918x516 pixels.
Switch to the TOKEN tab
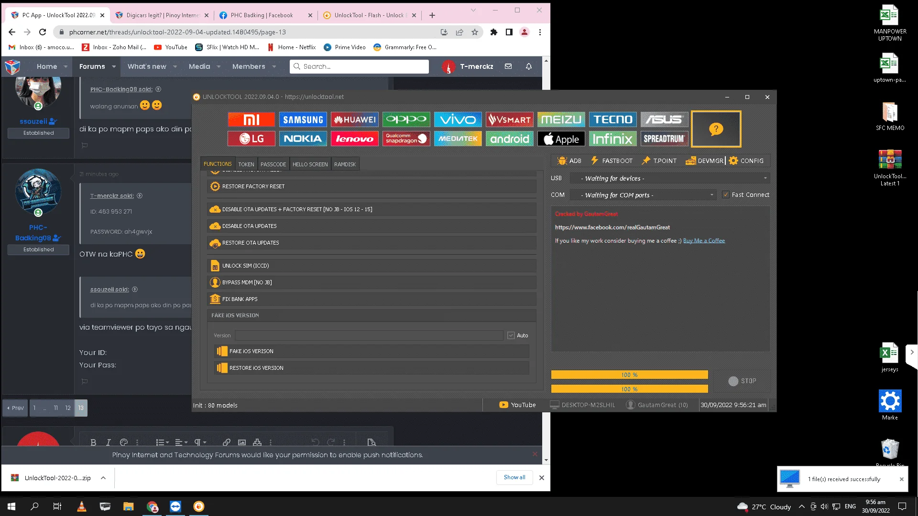pyautogui.click(x=246, y=164)
